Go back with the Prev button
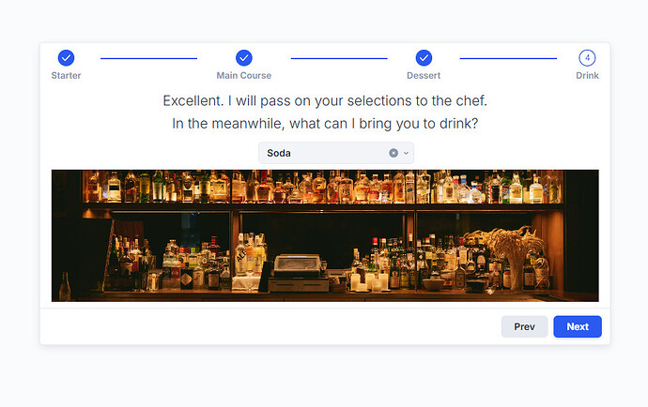The width and height of the screenshot is (648, 407). (x=524, y=326)
